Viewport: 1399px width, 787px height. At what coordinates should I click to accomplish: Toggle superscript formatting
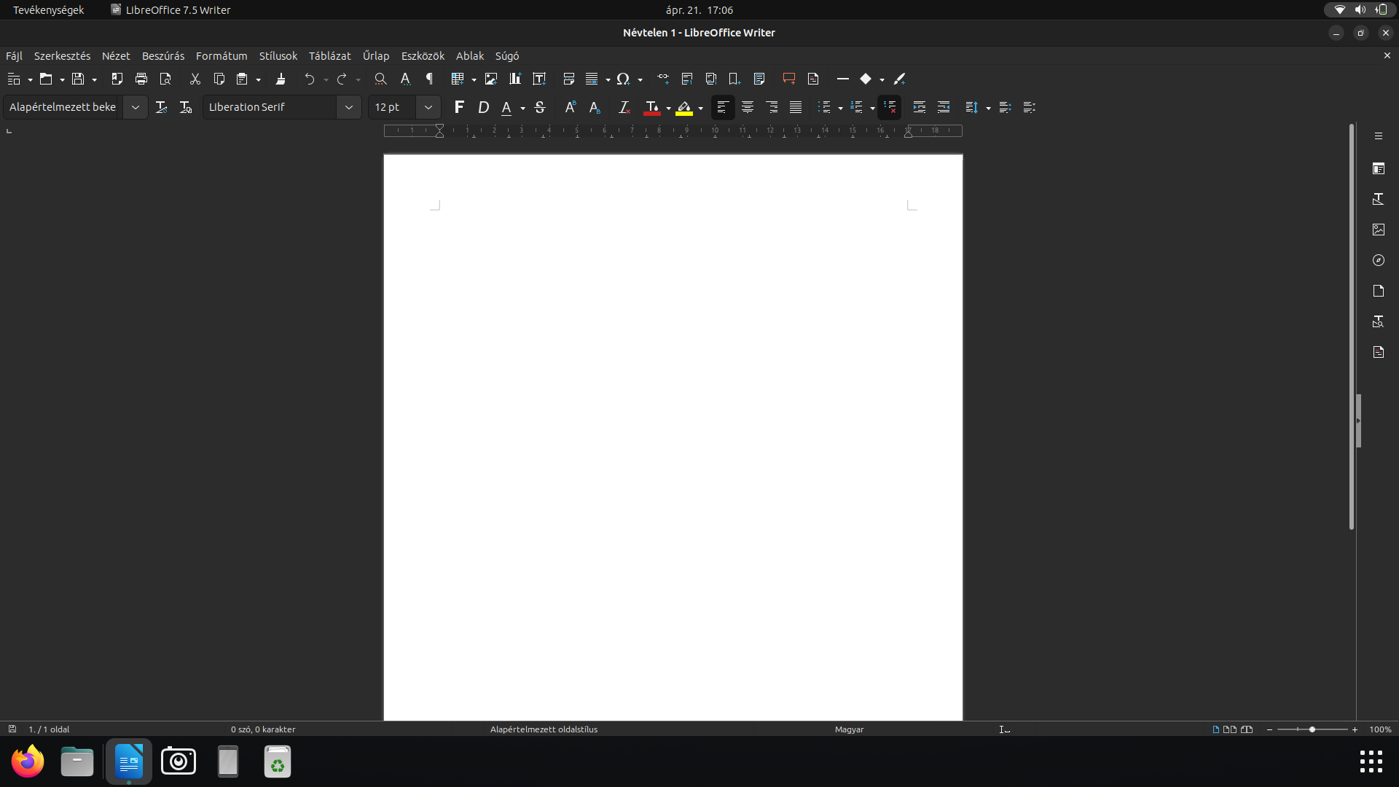pyautogui.click(x=571, y=107)
